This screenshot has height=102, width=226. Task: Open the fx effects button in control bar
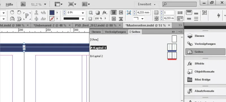105,13
